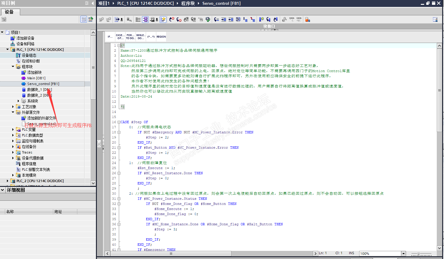
Task: Click the set bookmark flag icon
Action: 261,20
